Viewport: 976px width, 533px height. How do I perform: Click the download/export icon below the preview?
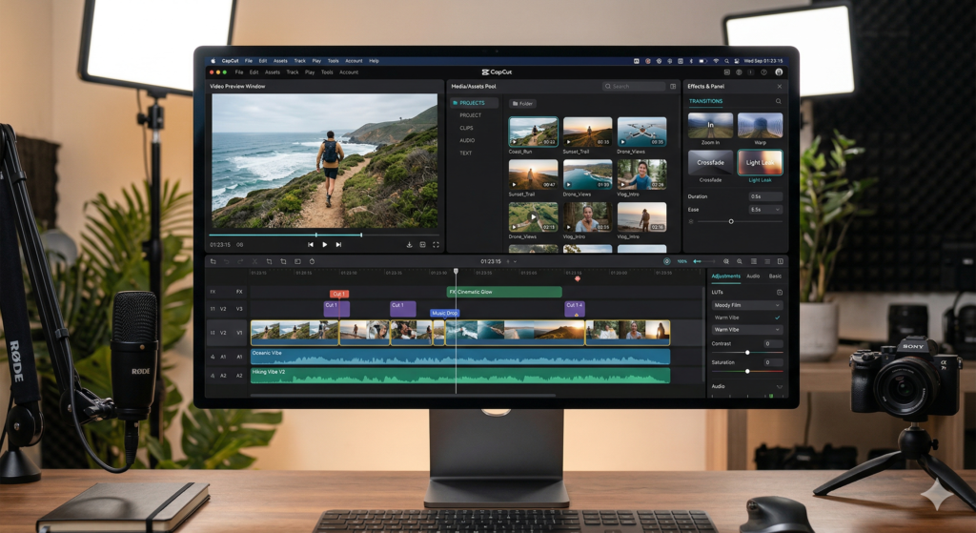coord(409,244)
